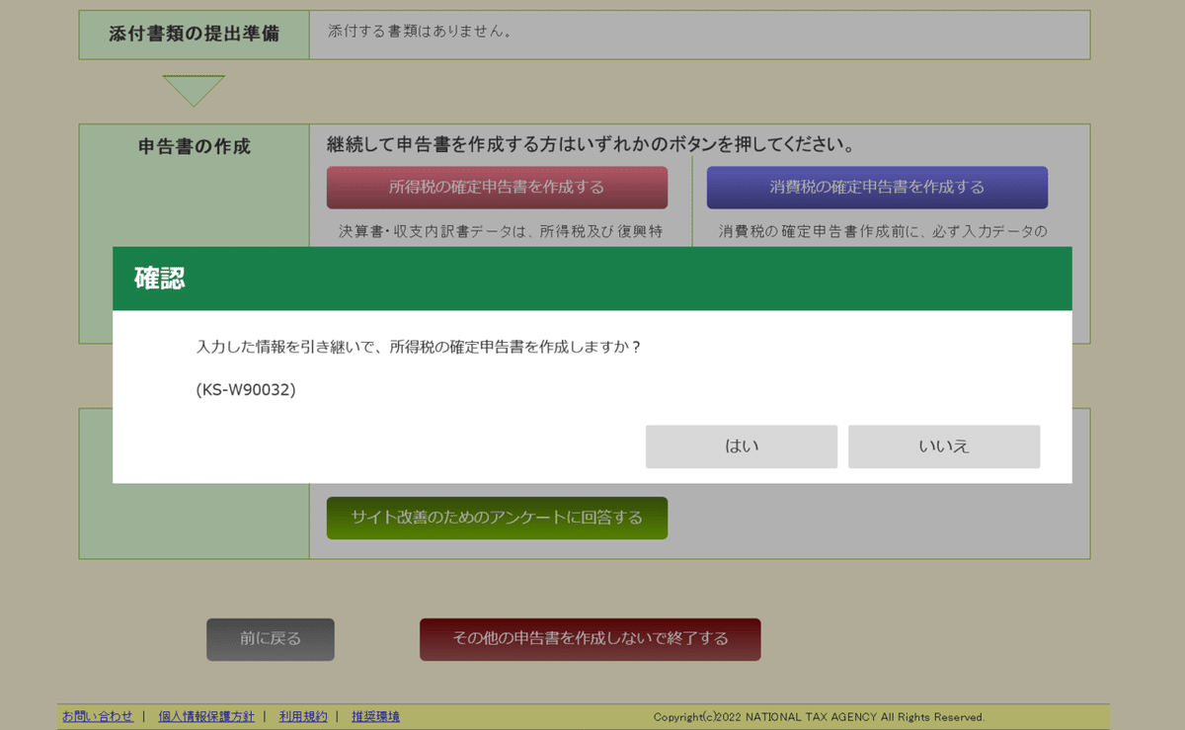Click その他の申告書を作成しないで終了する to finish
The width and height of the screenshot is (1185, 730).
590,639
